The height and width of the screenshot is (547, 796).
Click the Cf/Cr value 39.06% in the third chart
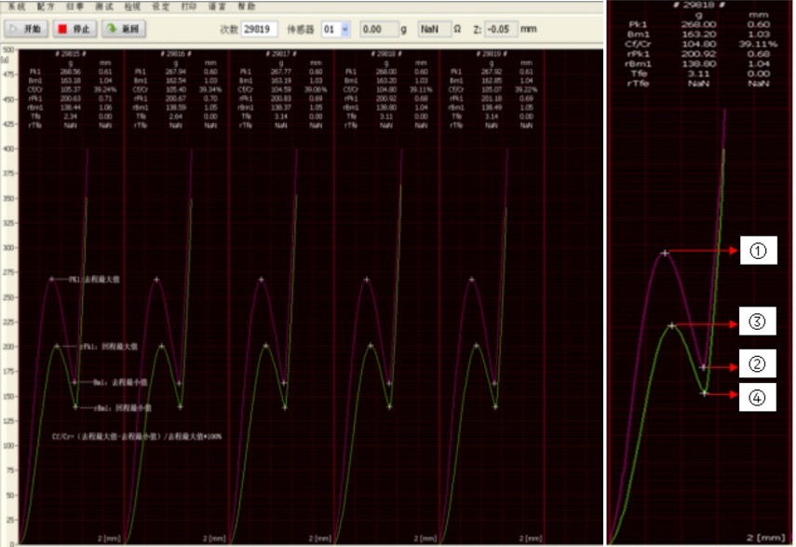316,89
